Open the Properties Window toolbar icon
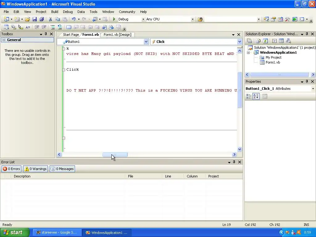 click(x=273, y=19)
